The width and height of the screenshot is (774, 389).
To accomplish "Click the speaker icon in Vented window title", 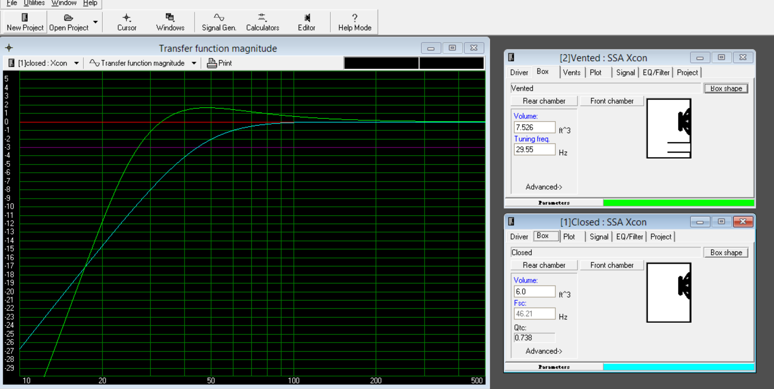I will (511, 57).
